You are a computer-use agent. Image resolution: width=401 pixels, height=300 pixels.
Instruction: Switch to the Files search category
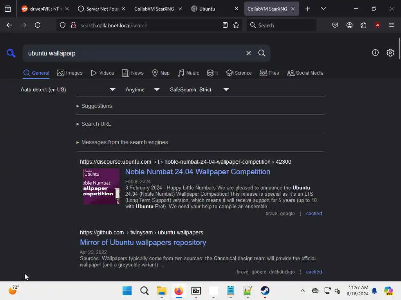(x=269, y=73)
